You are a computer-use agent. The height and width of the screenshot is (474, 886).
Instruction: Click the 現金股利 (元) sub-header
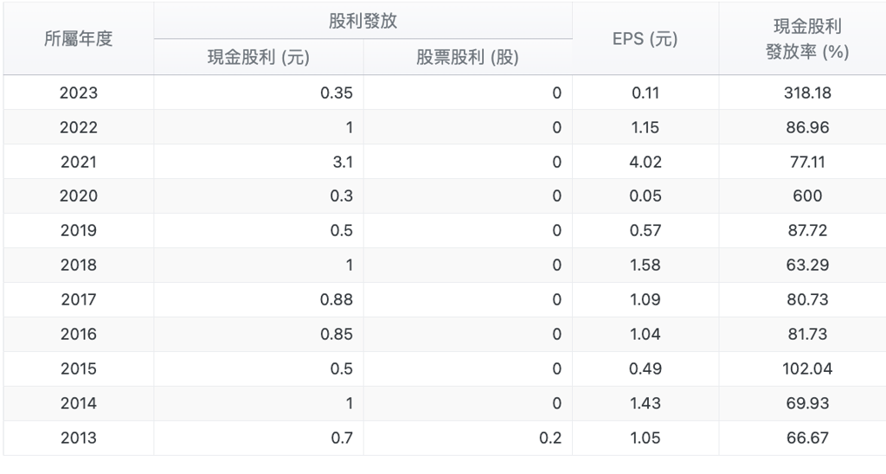[259, 58]
